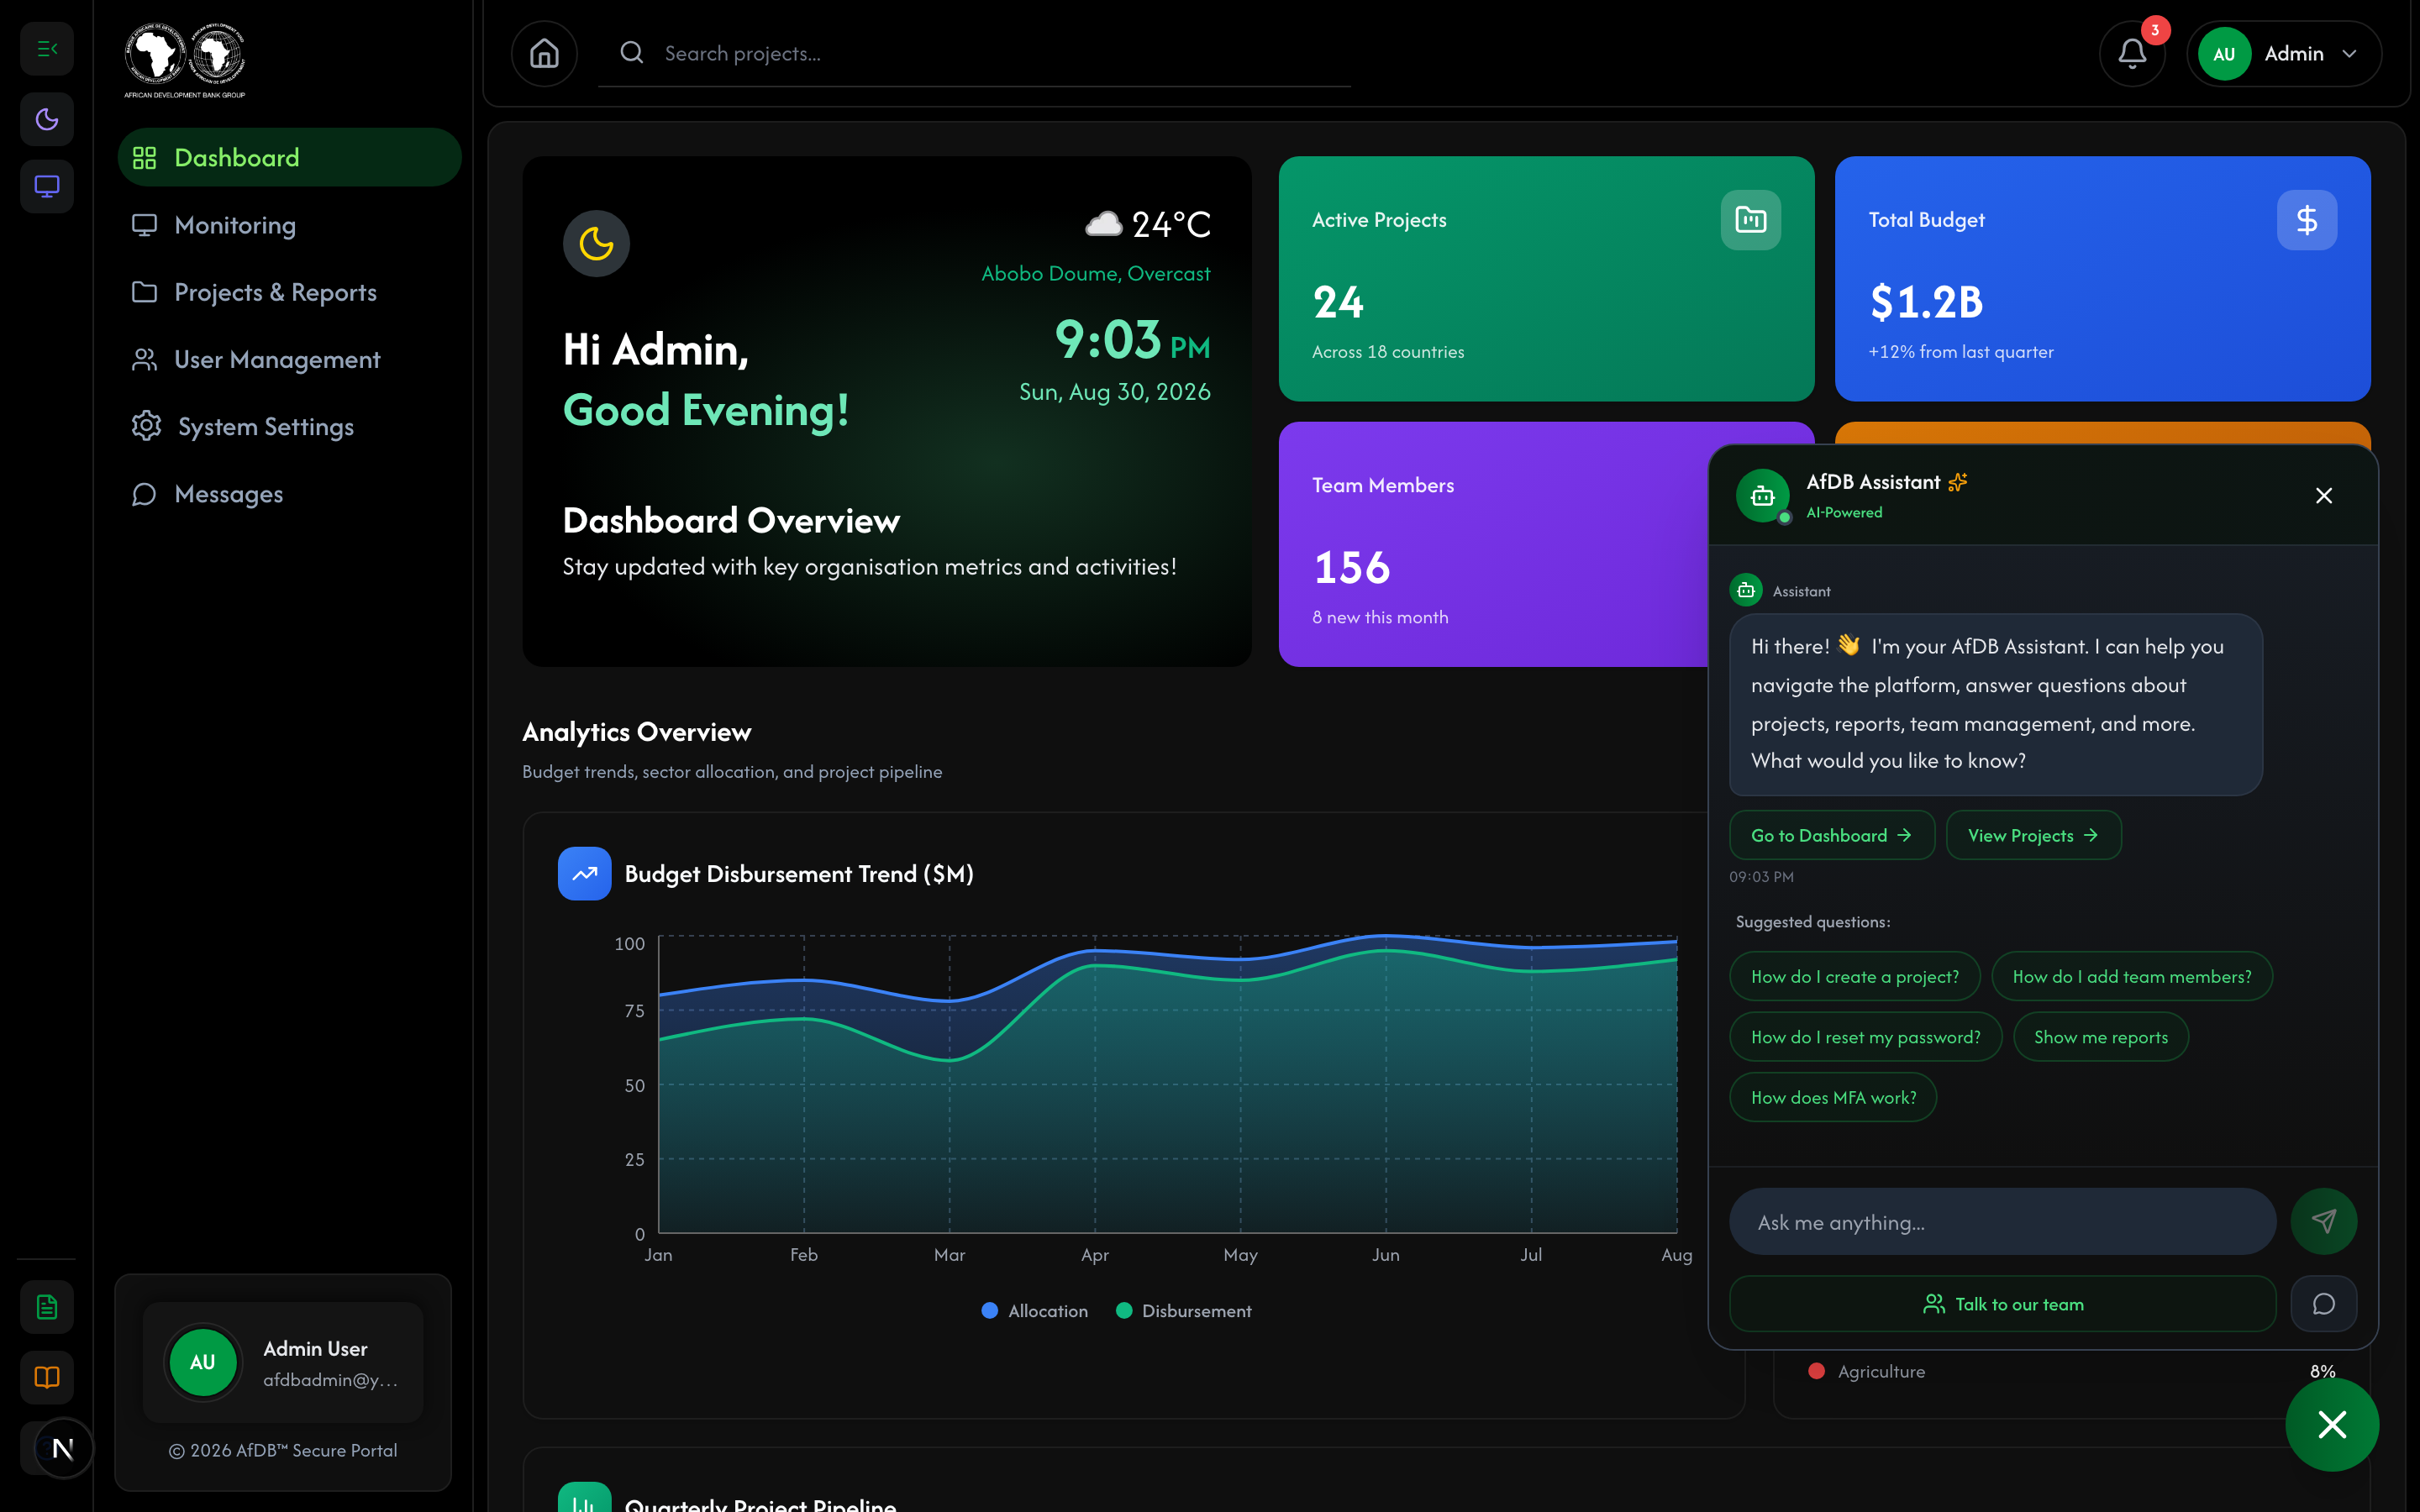Viewport: 2420px width, 1512px height.
Task: Expand the Admin account dropdown
Action: [x=2284, y=54]
